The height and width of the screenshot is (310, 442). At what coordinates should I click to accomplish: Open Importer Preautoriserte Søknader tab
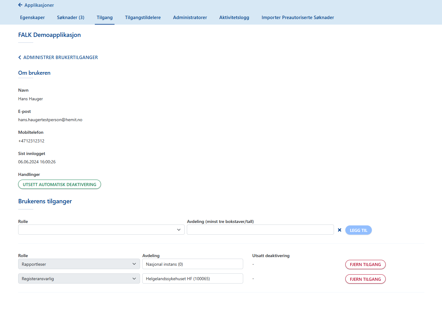[x=298, y=18]
